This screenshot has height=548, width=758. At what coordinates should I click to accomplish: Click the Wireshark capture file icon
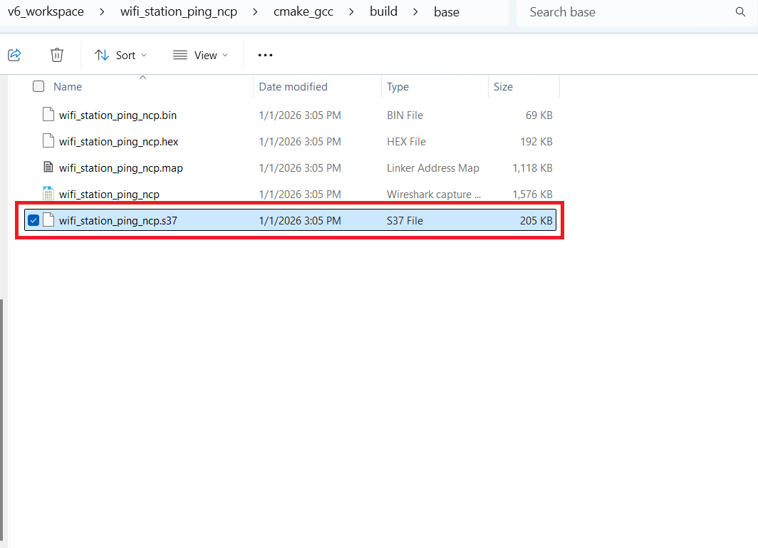click(x=48, y=194)
